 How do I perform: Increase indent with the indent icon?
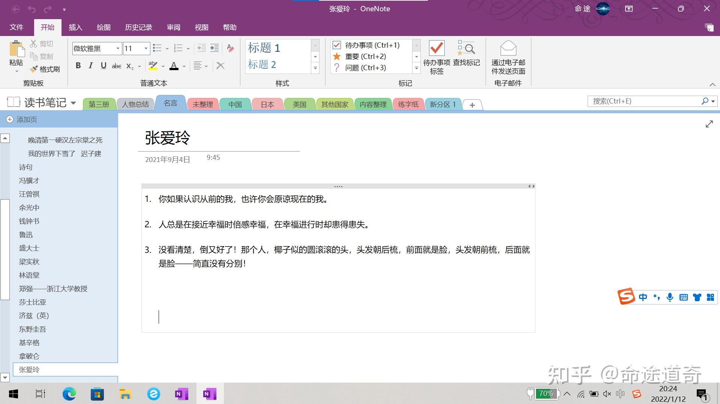click(x=214, y=48)
